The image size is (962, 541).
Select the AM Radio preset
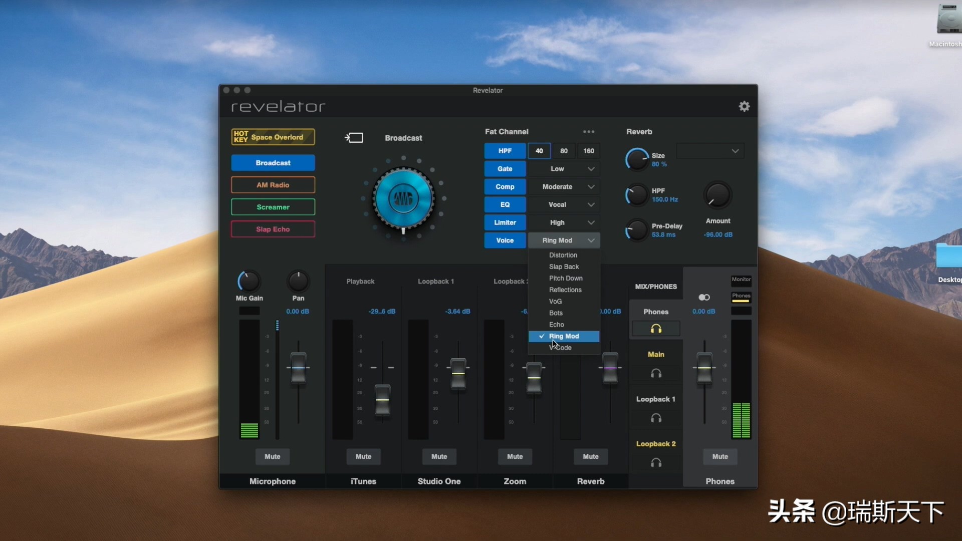(273, 185)
